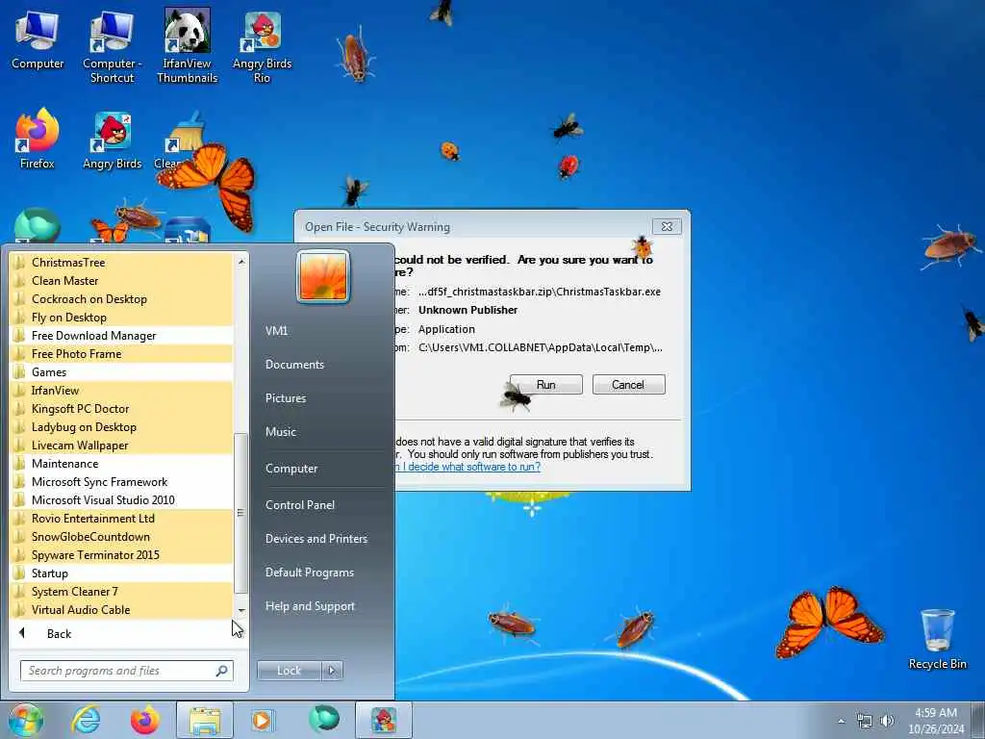
Task: Open Firefox desktop shortcut
Action: (38, 140)
